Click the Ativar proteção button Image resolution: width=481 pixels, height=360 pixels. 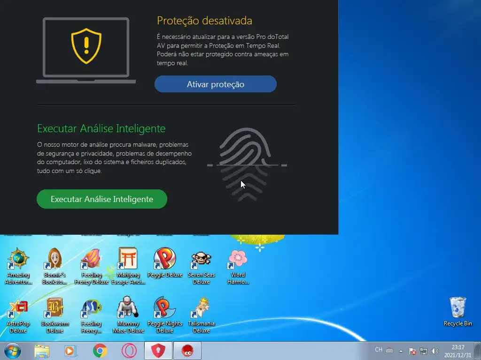[x=215, y=84]
